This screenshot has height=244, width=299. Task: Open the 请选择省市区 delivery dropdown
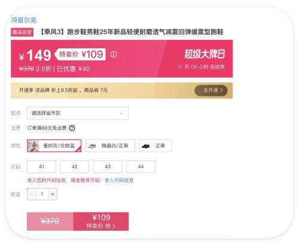[x=78, y=113]
